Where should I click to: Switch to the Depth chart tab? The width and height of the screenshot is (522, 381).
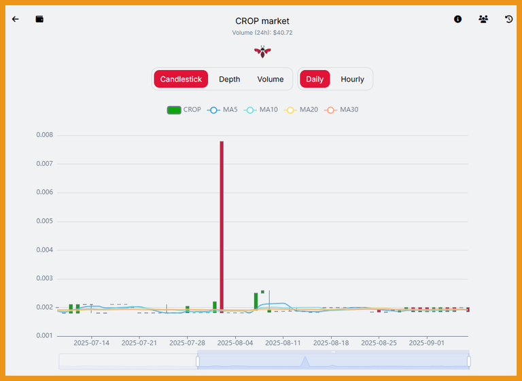pos(229,79)
